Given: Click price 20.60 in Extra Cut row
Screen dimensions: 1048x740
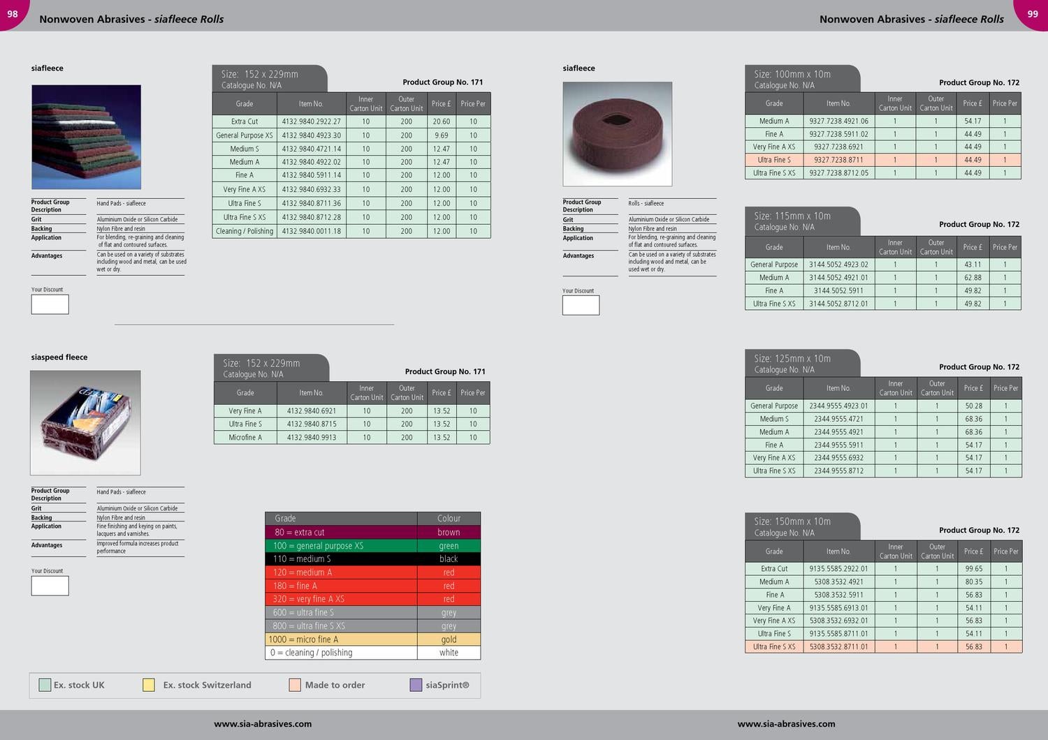Looking at the screenshot, I should [x=442, y=121].
